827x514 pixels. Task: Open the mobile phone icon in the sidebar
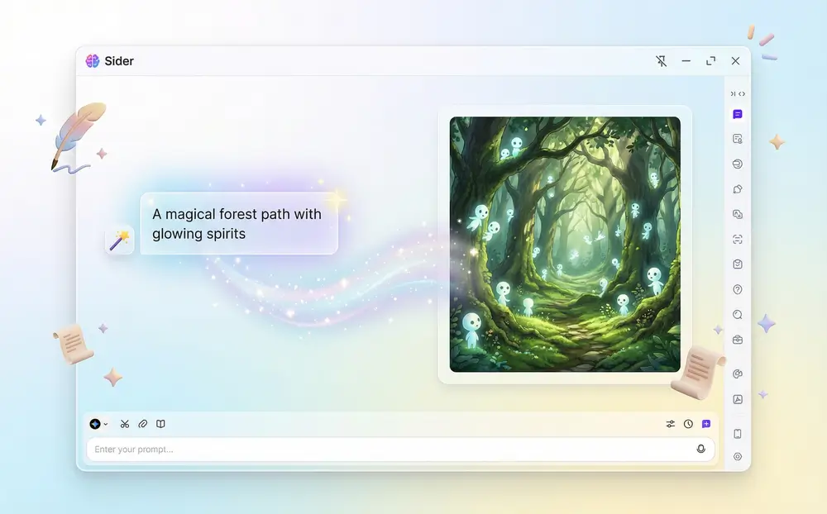click(x=738, y=433)
